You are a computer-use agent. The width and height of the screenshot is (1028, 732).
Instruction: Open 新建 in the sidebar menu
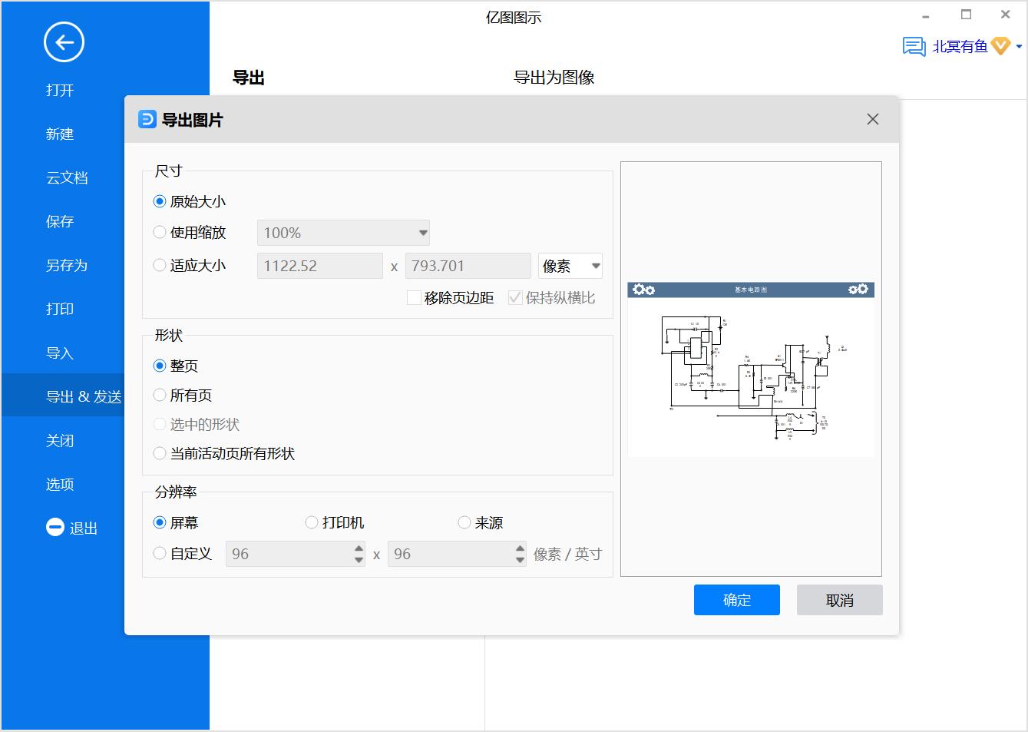[x=59, y=134]
